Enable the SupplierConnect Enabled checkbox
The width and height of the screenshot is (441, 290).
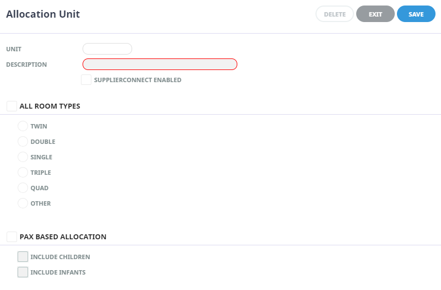86,80
